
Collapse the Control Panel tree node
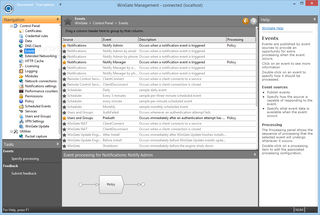point(12,26)
